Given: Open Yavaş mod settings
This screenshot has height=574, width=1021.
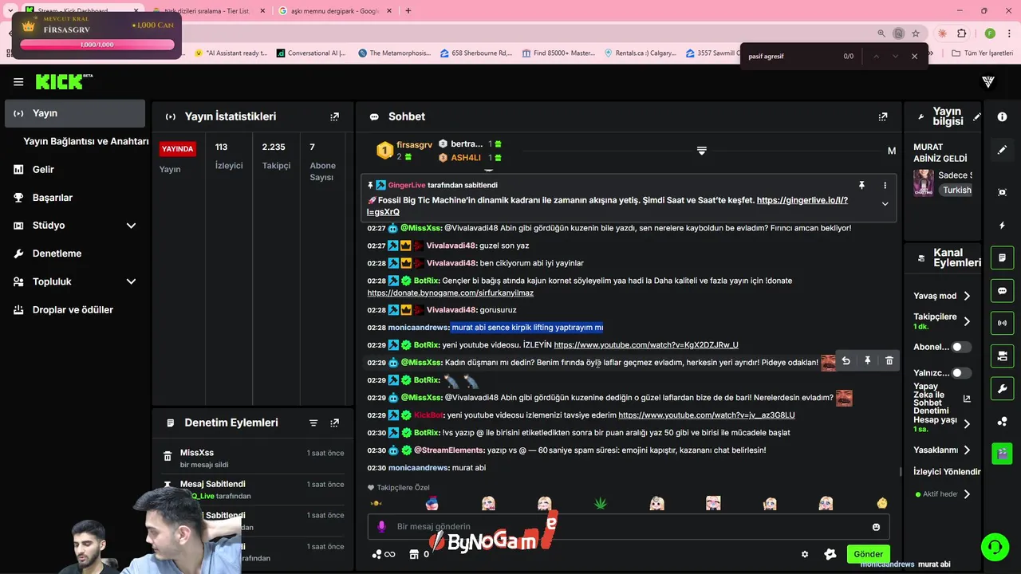Looking at the screenshot, I should [x=967, y=296].
